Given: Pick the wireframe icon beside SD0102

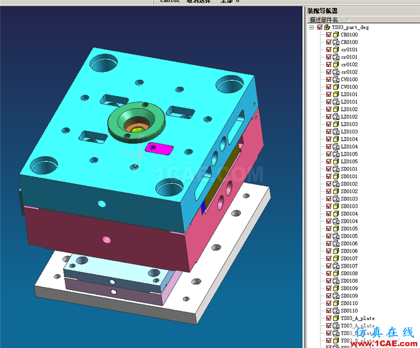Looking at the screenshot, I should click(336, 184).
